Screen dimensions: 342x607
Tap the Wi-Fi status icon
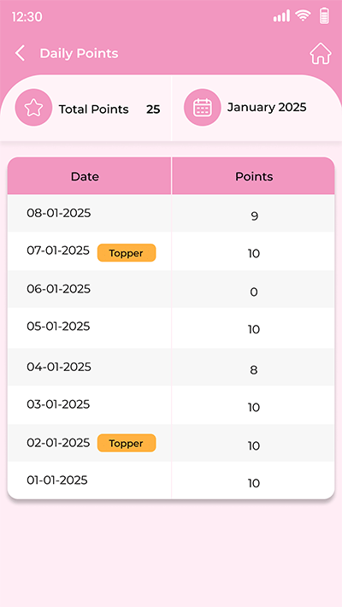(x=303, y=16)
